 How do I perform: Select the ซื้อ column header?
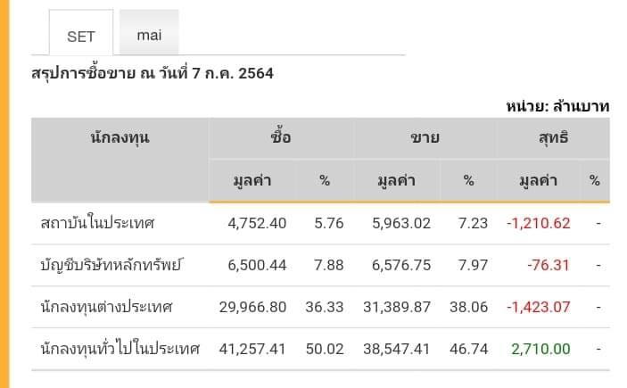(x=281, y=137)
